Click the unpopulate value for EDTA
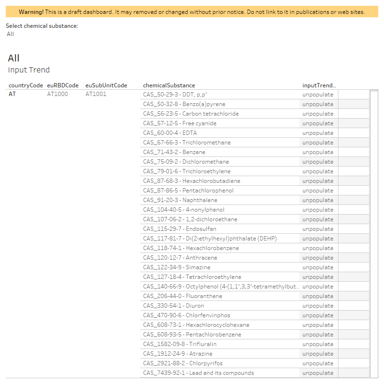 318,133
